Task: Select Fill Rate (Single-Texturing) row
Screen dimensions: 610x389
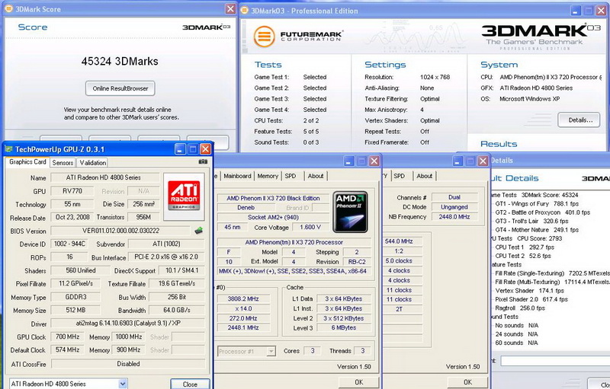Action: [x=552, y=273]
